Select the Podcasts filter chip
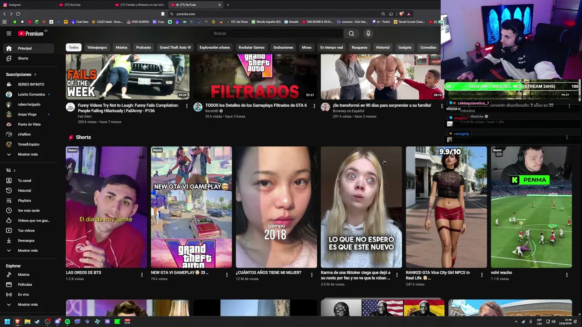 [x=144, y=47]
